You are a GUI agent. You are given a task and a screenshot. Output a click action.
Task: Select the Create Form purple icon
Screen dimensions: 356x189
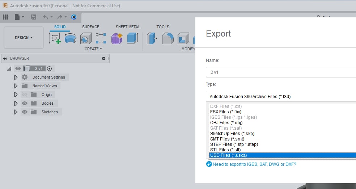117,38
